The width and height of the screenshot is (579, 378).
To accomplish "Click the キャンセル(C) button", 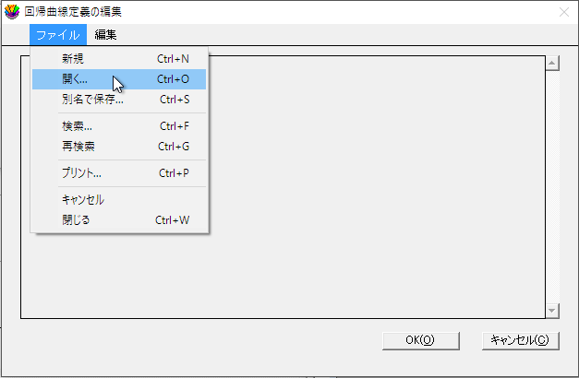I will tap(520, 340).
